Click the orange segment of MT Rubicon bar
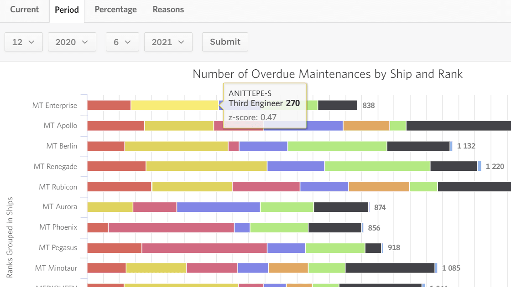The height and width of the screenshot is (287, 511). [379, 187]
